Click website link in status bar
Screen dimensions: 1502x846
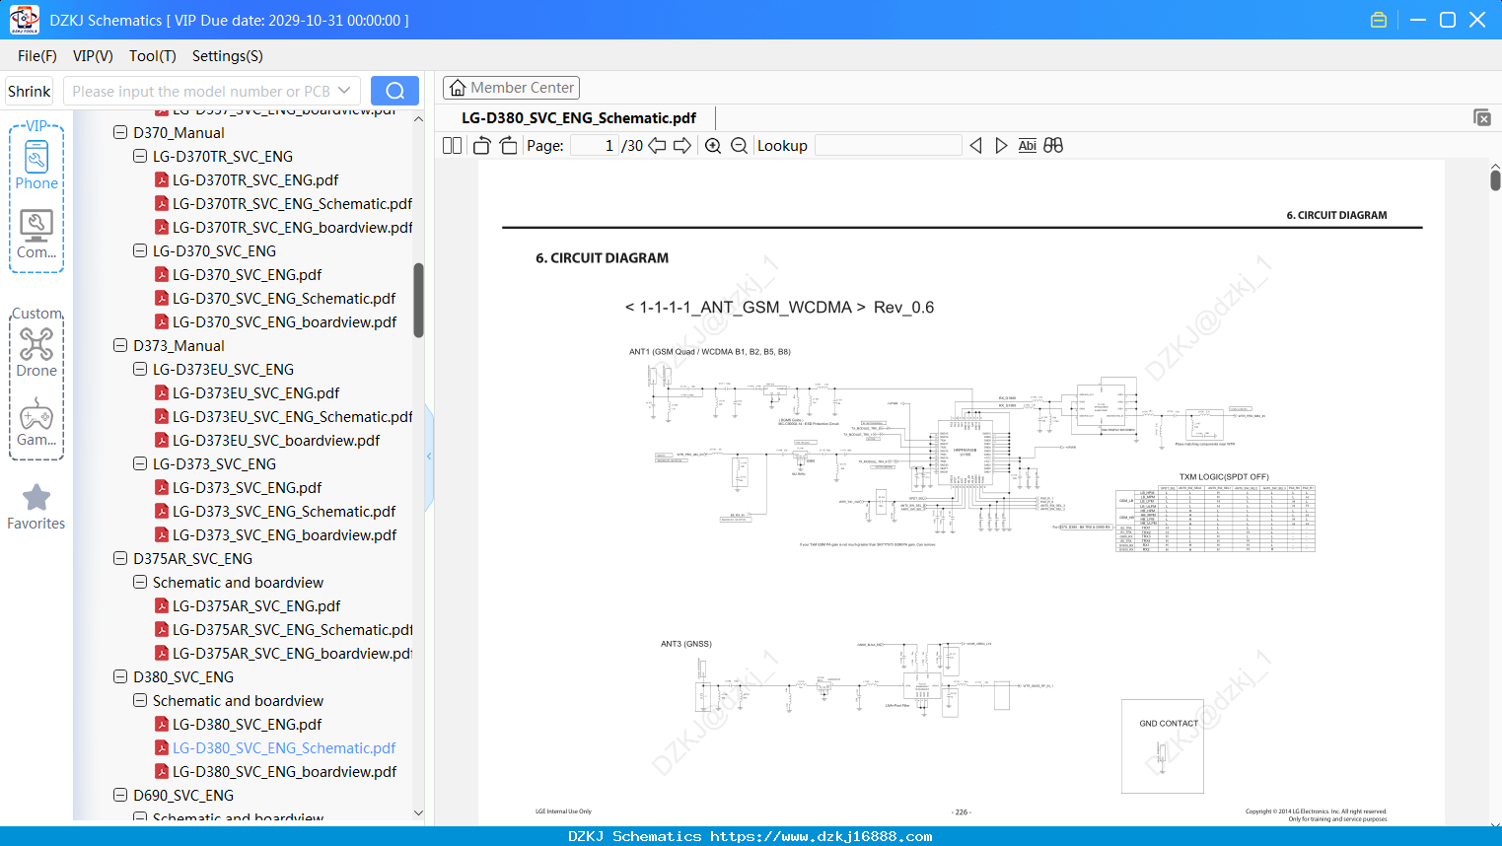[821, 836]
